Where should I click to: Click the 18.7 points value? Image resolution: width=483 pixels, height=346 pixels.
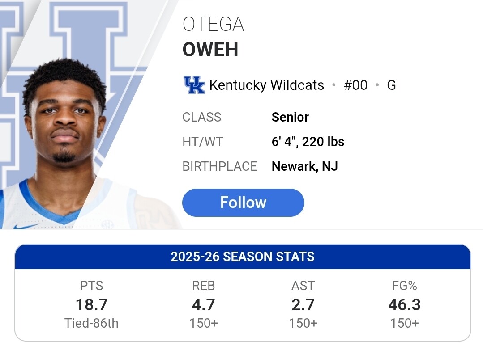[x=91, y=304]
